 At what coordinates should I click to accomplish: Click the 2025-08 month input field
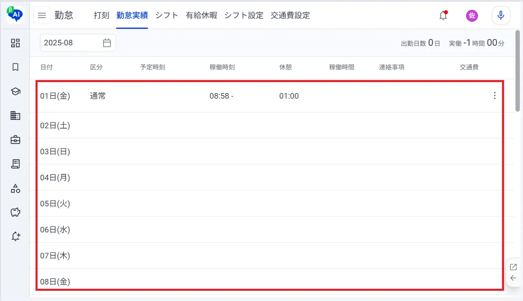click(78, 43)
